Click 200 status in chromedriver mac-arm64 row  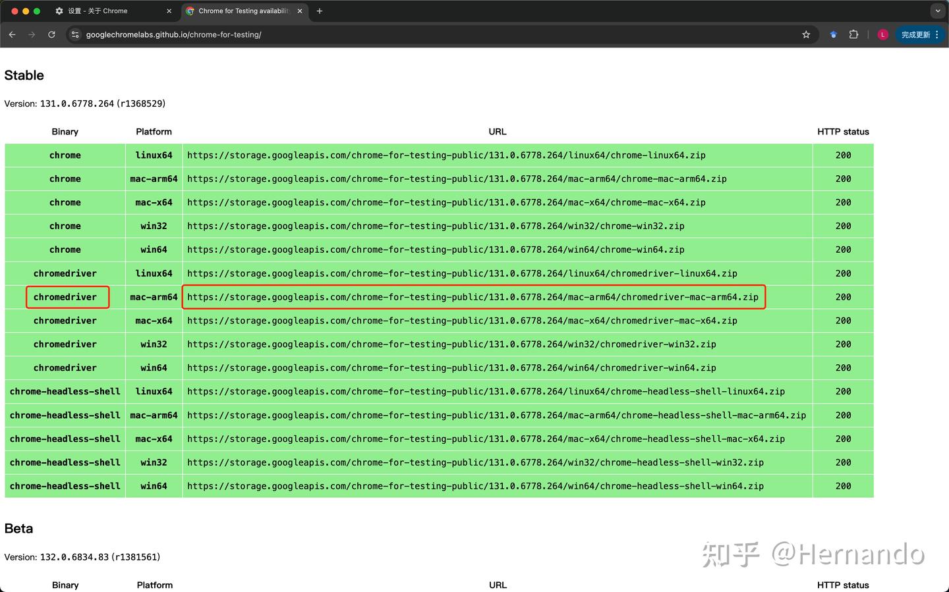click(844, 297)
